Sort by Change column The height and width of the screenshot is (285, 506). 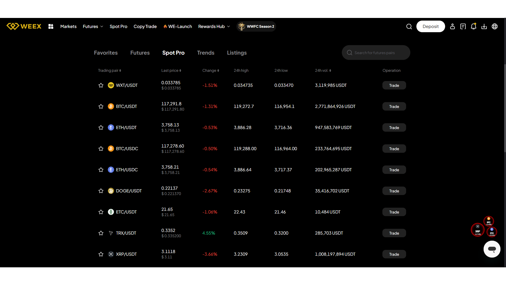point(211,70)
